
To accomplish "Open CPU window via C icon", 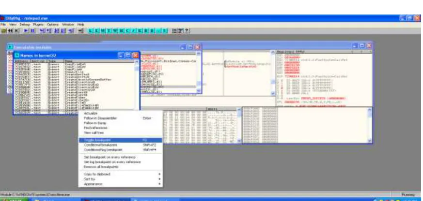I will pyautogui.click(x=127, y=30).
